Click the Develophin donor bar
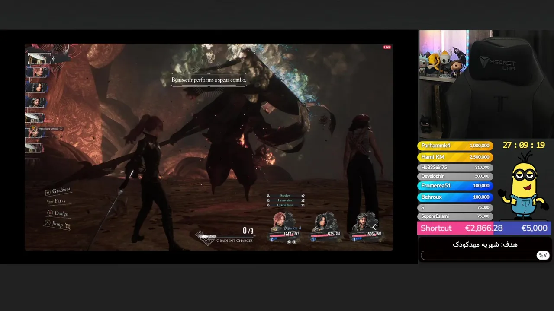This screenshot has height=311, width=554. 455,176
